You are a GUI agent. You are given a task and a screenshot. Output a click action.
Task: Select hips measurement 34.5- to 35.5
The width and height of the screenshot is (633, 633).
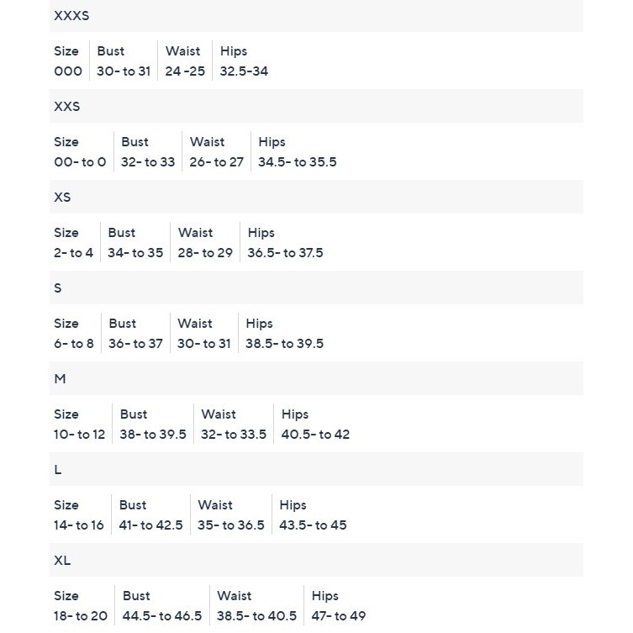point(297,162)
